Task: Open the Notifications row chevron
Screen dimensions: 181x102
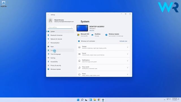Action: (x=128, y=61)
